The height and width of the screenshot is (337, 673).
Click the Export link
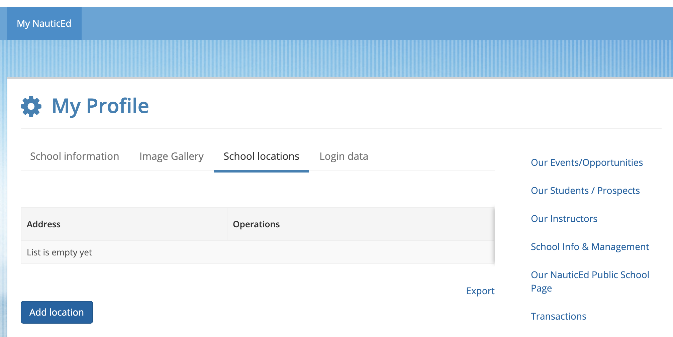tap(480, 291)
